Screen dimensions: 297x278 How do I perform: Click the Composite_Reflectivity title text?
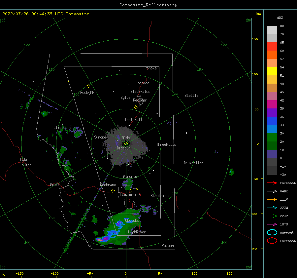point(148,5)
